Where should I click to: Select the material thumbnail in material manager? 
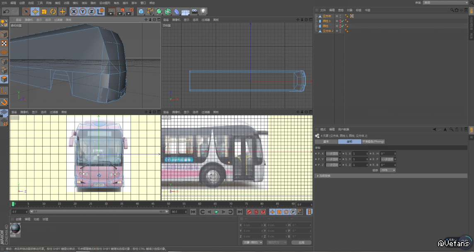[15, 228]
